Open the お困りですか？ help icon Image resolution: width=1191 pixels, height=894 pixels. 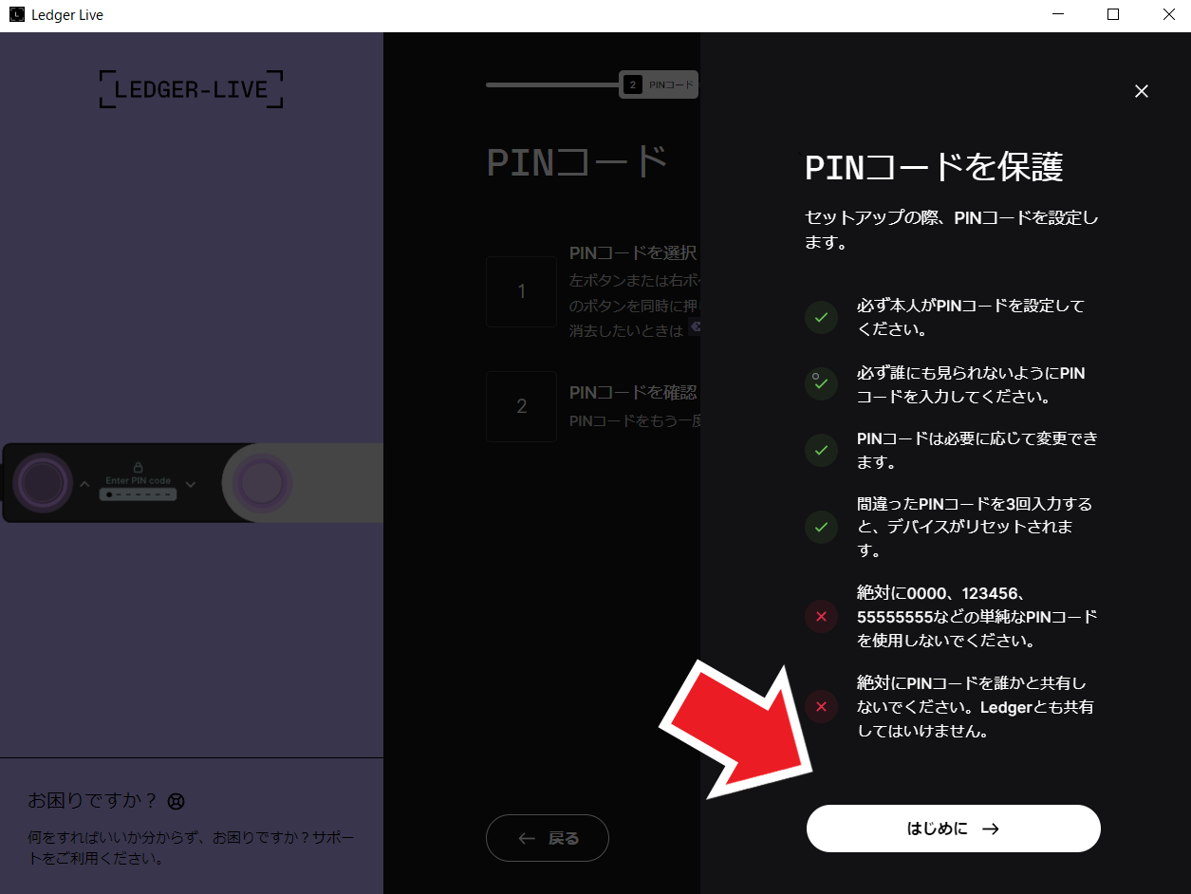click(176, 801)
